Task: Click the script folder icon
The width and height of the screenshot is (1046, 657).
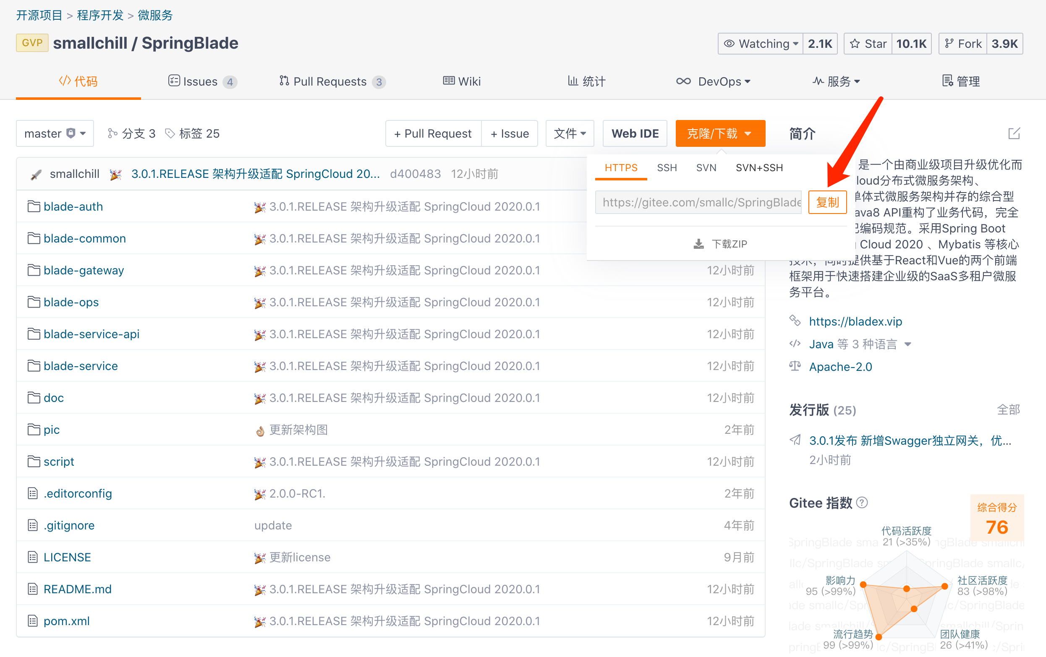Action: (x=34, y=461)
